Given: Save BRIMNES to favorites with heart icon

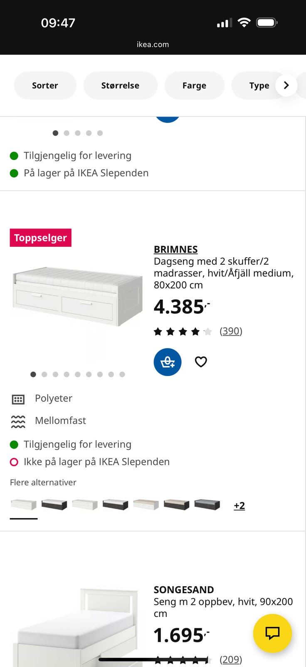Looking at the screenshot, I should click(201, 362).
